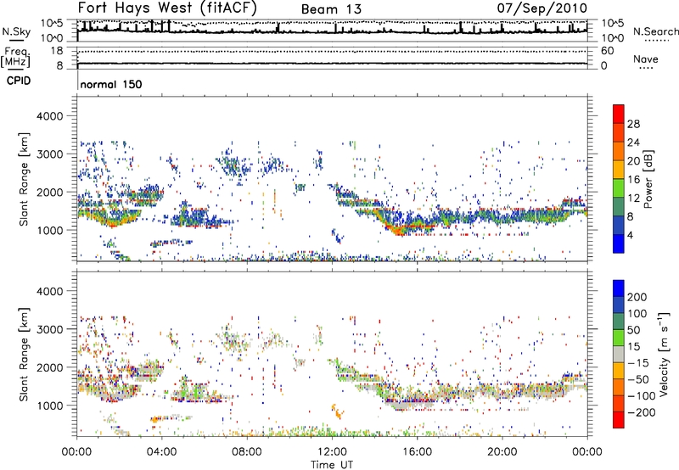Click the '04:00' time axis tick label
Image resolution: width=679 pixels, height=470 pixels.
coord(161,452)
